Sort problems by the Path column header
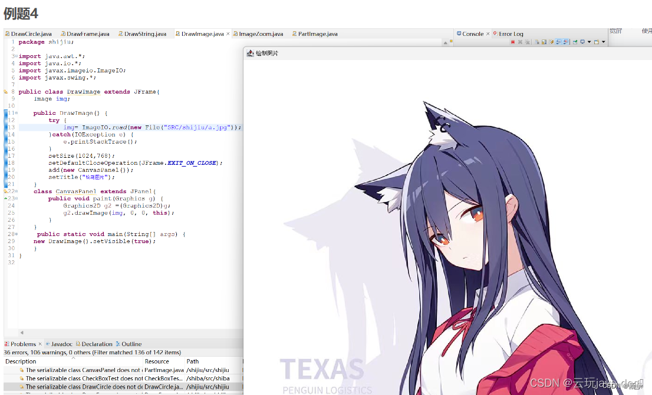This screenshot has width=652, height=395. (213, 361)
